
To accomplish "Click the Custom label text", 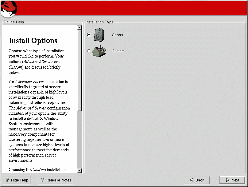I will click(118, 51).
